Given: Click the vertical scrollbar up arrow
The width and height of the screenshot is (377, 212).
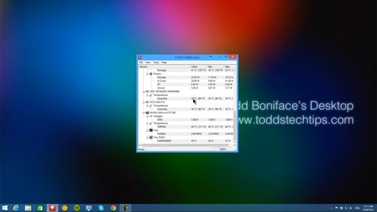Looking at the screenshot, I should [234, 70].
